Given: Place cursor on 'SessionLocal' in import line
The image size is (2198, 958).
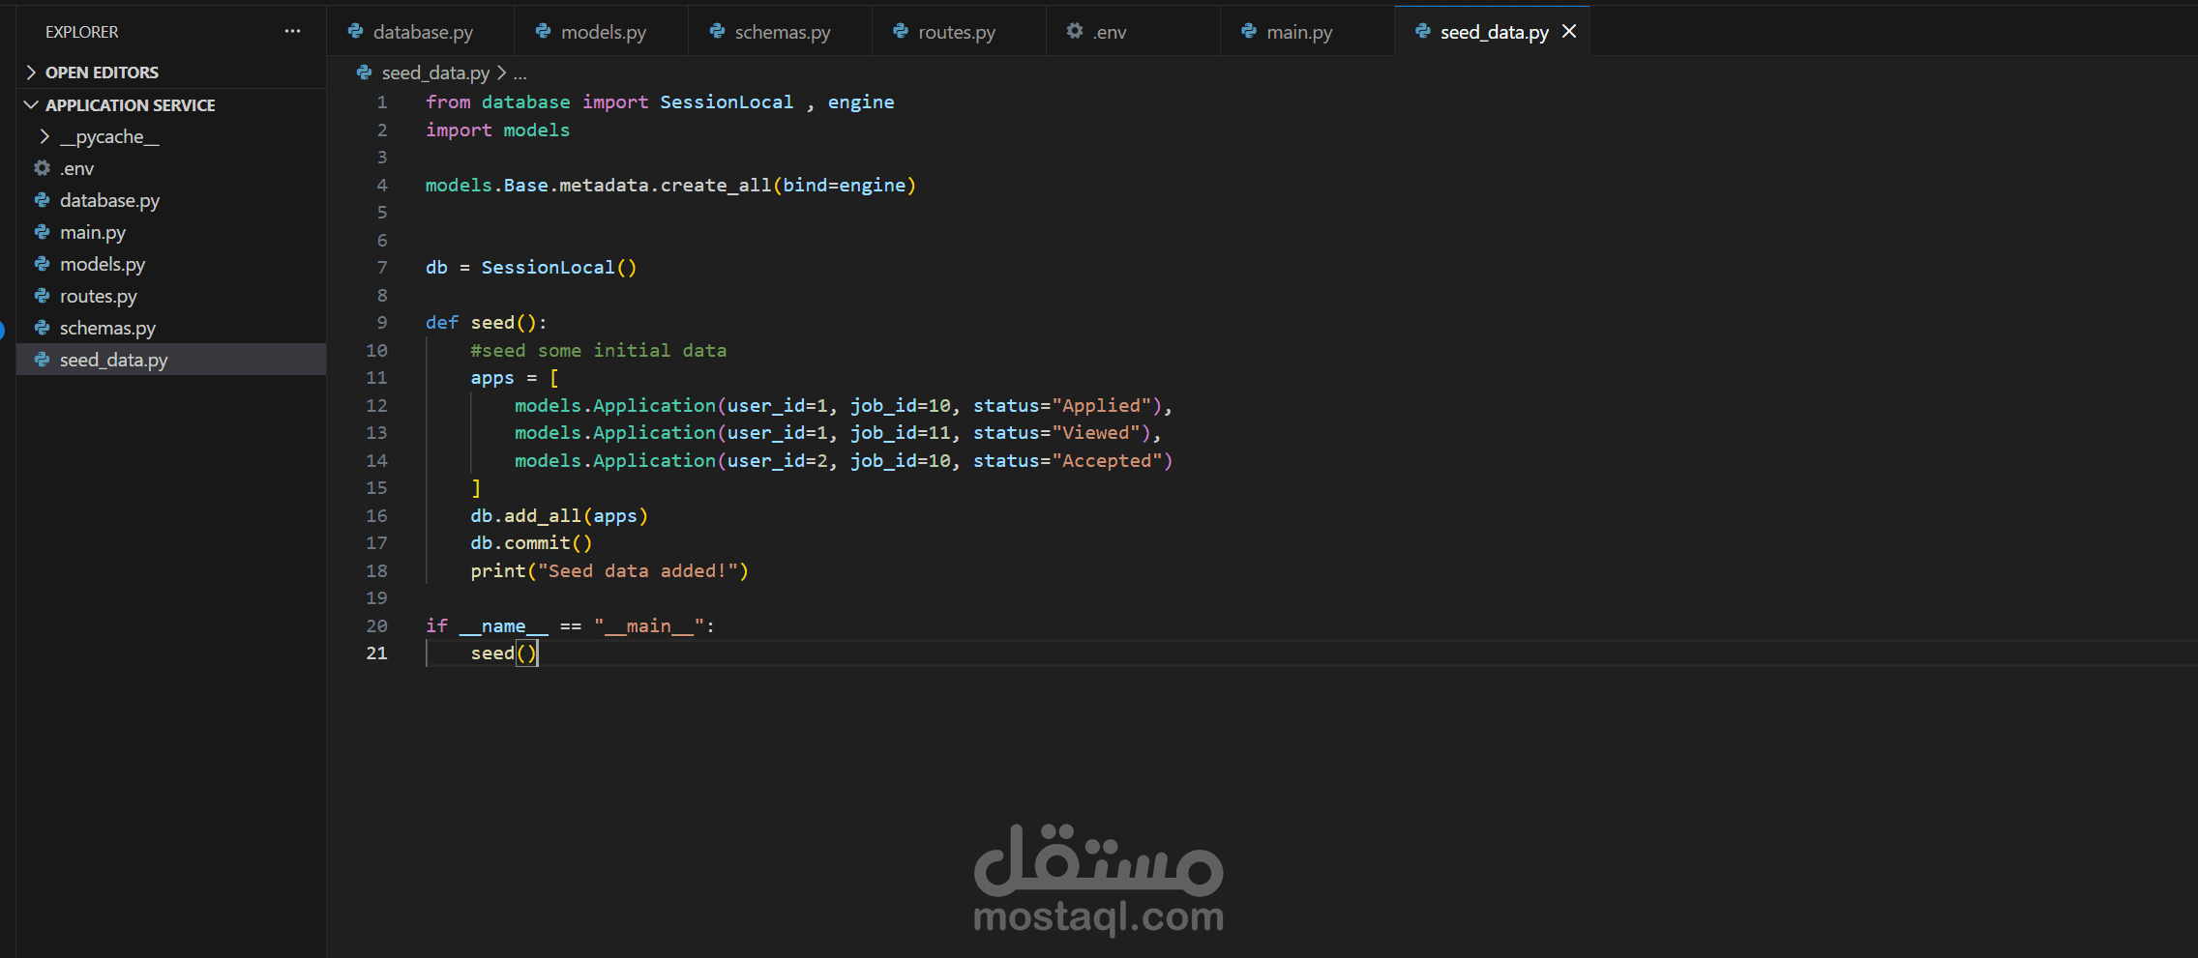Looking at the screenshot, I should coord(727,102).
